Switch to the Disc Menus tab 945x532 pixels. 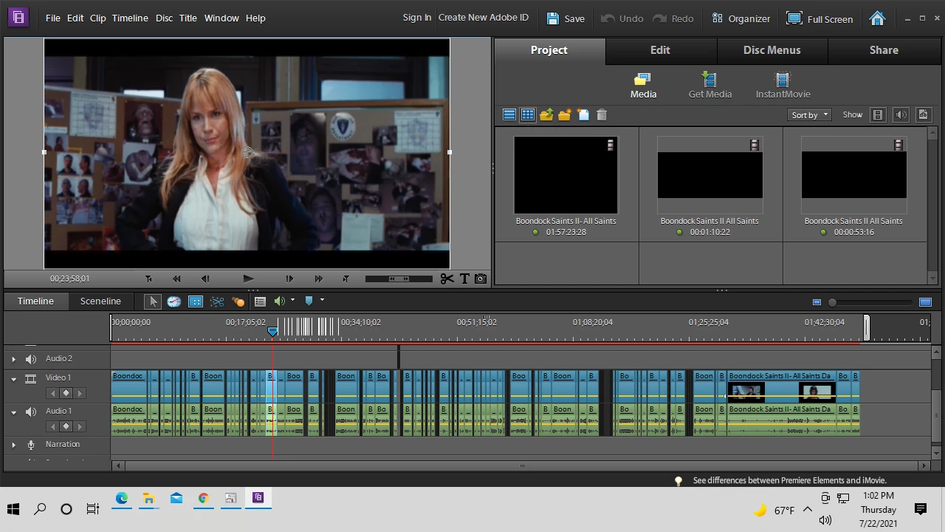click(x=772, y=50)
